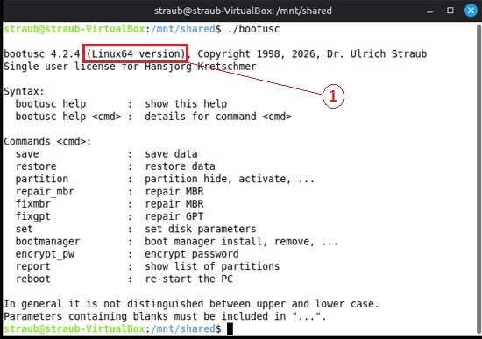
Task: Click the cursor at the last prompt
Action: pyautogui.click(x=230, y=328)
